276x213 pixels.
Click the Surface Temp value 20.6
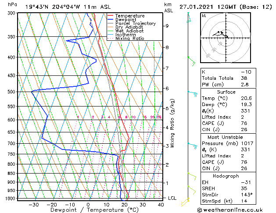pos(246,98)
